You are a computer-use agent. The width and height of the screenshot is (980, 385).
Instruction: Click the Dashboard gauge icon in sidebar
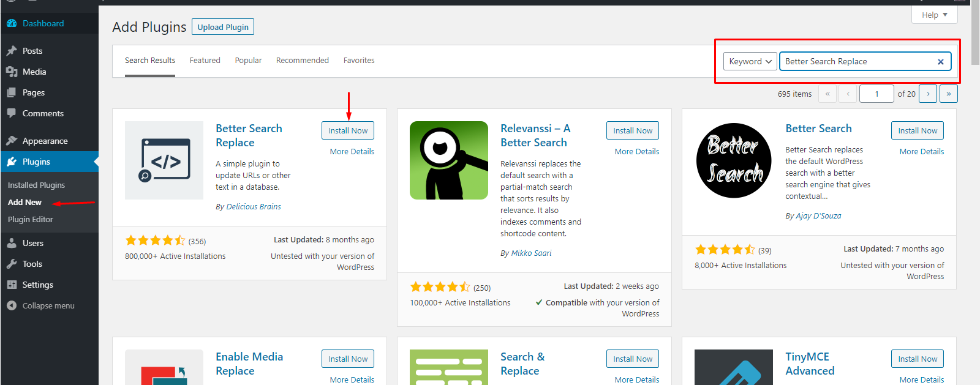(x=12, y=23)
